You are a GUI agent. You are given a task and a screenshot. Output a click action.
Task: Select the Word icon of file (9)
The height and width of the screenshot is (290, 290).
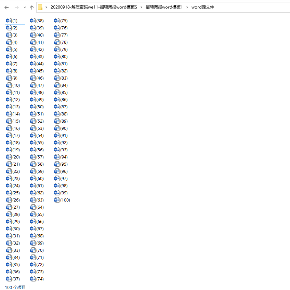click(x=9, y=78)
